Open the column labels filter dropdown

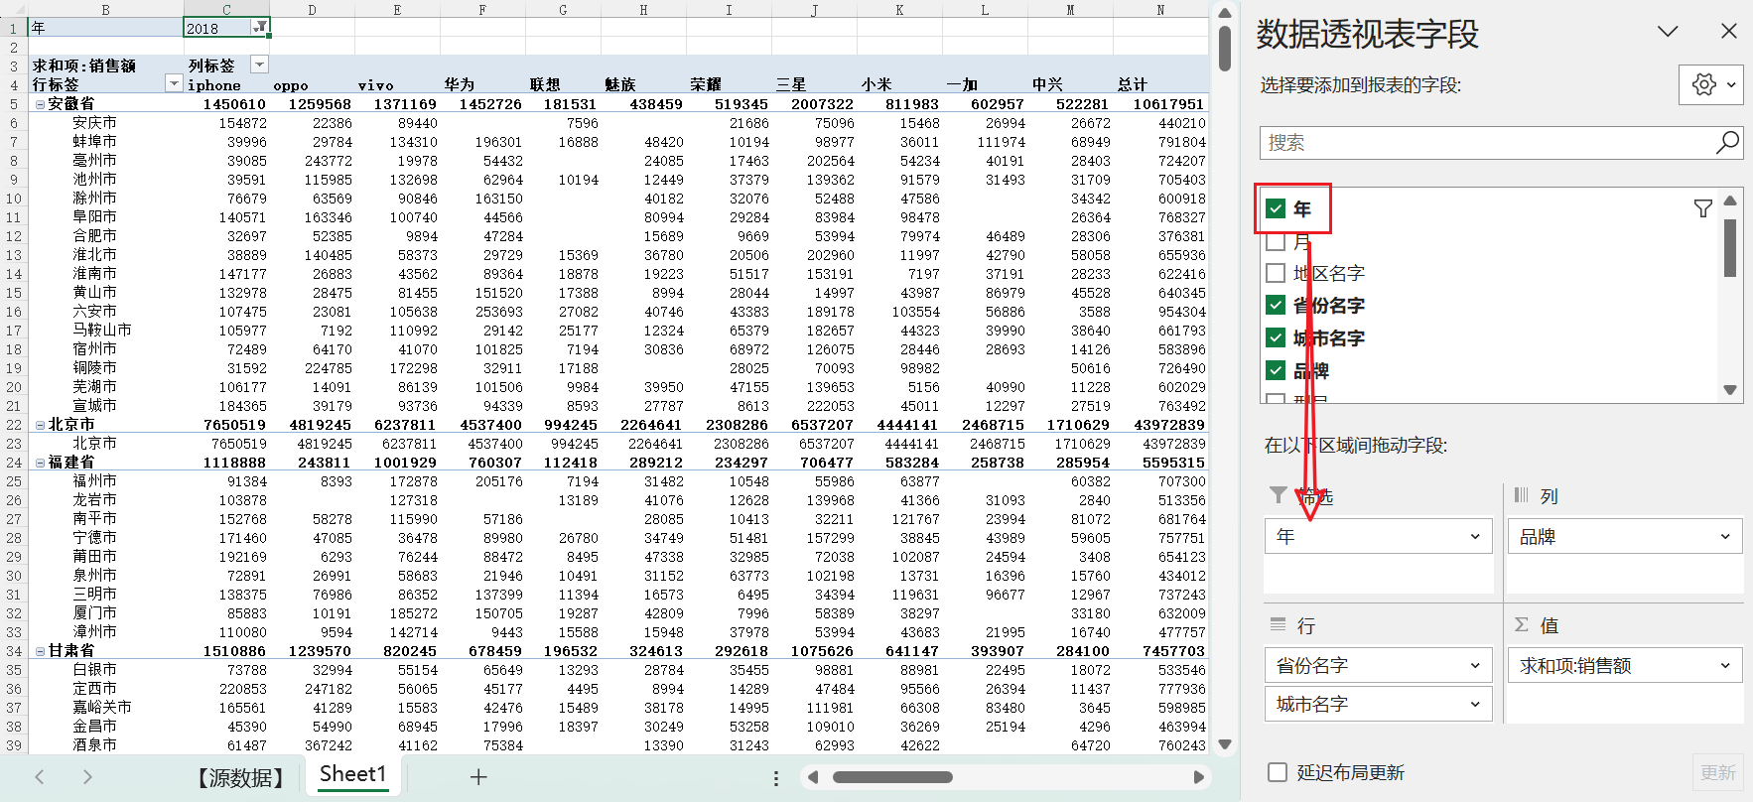[x=259, y=66]
